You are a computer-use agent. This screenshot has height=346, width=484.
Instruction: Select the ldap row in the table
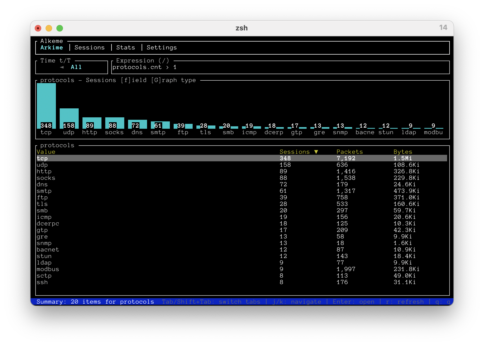point(242,263)
